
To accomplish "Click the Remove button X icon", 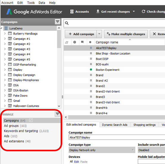I will [154, 34].
